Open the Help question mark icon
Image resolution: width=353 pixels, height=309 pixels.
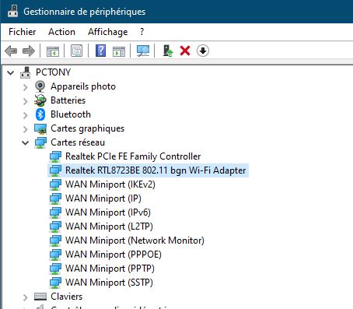(x=101, y=51)
